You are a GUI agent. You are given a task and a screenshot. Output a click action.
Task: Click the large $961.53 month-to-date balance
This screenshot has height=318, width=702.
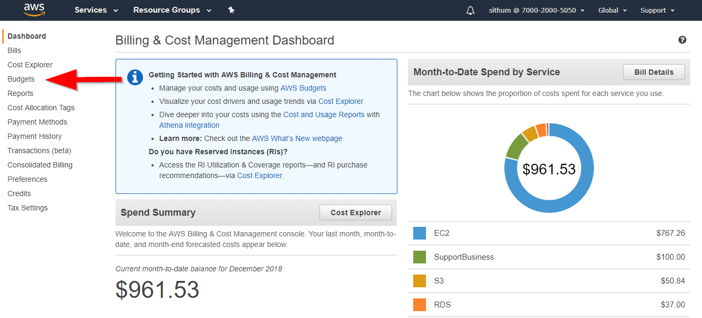click(157, 290)
